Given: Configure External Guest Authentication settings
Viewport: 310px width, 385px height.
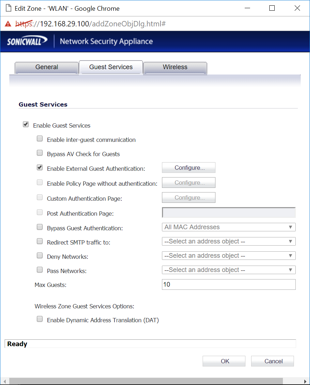Looking at the screenshot, I should [x=188, y=168].
